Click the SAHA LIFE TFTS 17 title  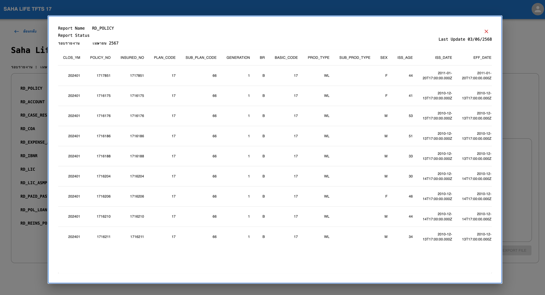point(28,9)
